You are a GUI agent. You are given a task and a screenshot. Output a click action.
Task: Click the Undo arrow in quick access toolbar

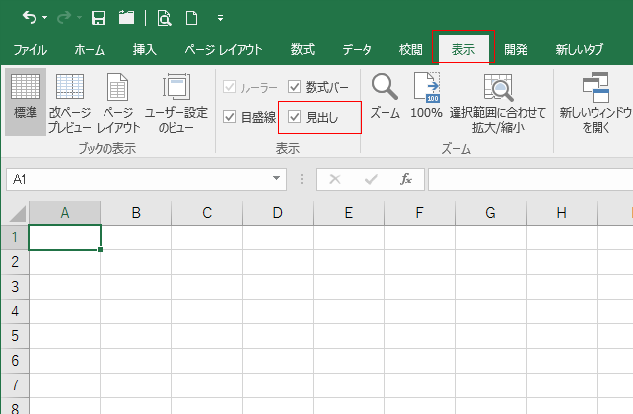(x=31, y=18)
